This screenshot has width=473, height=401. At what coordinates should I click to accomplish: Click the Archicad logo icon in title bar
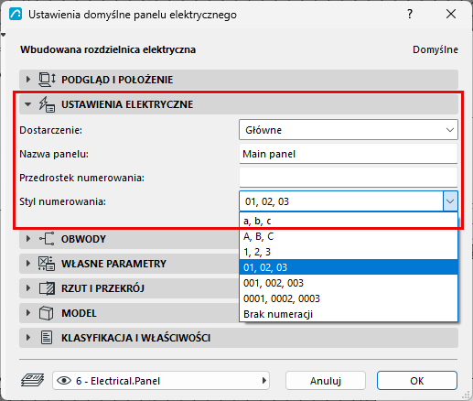pos(16,15)
